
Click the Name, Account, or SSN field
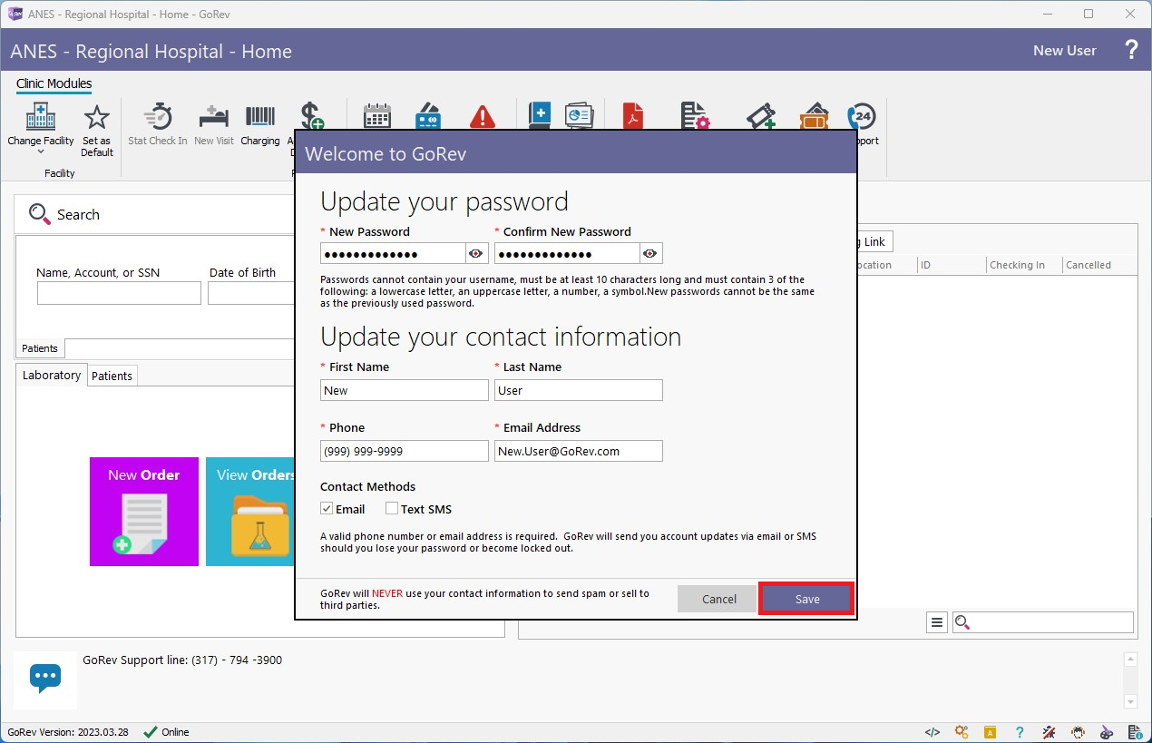click(x=119, y=293)
